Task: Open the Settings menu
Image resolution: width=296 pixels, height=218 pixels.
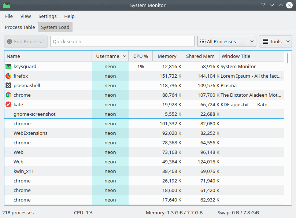Action: point(47,16)
